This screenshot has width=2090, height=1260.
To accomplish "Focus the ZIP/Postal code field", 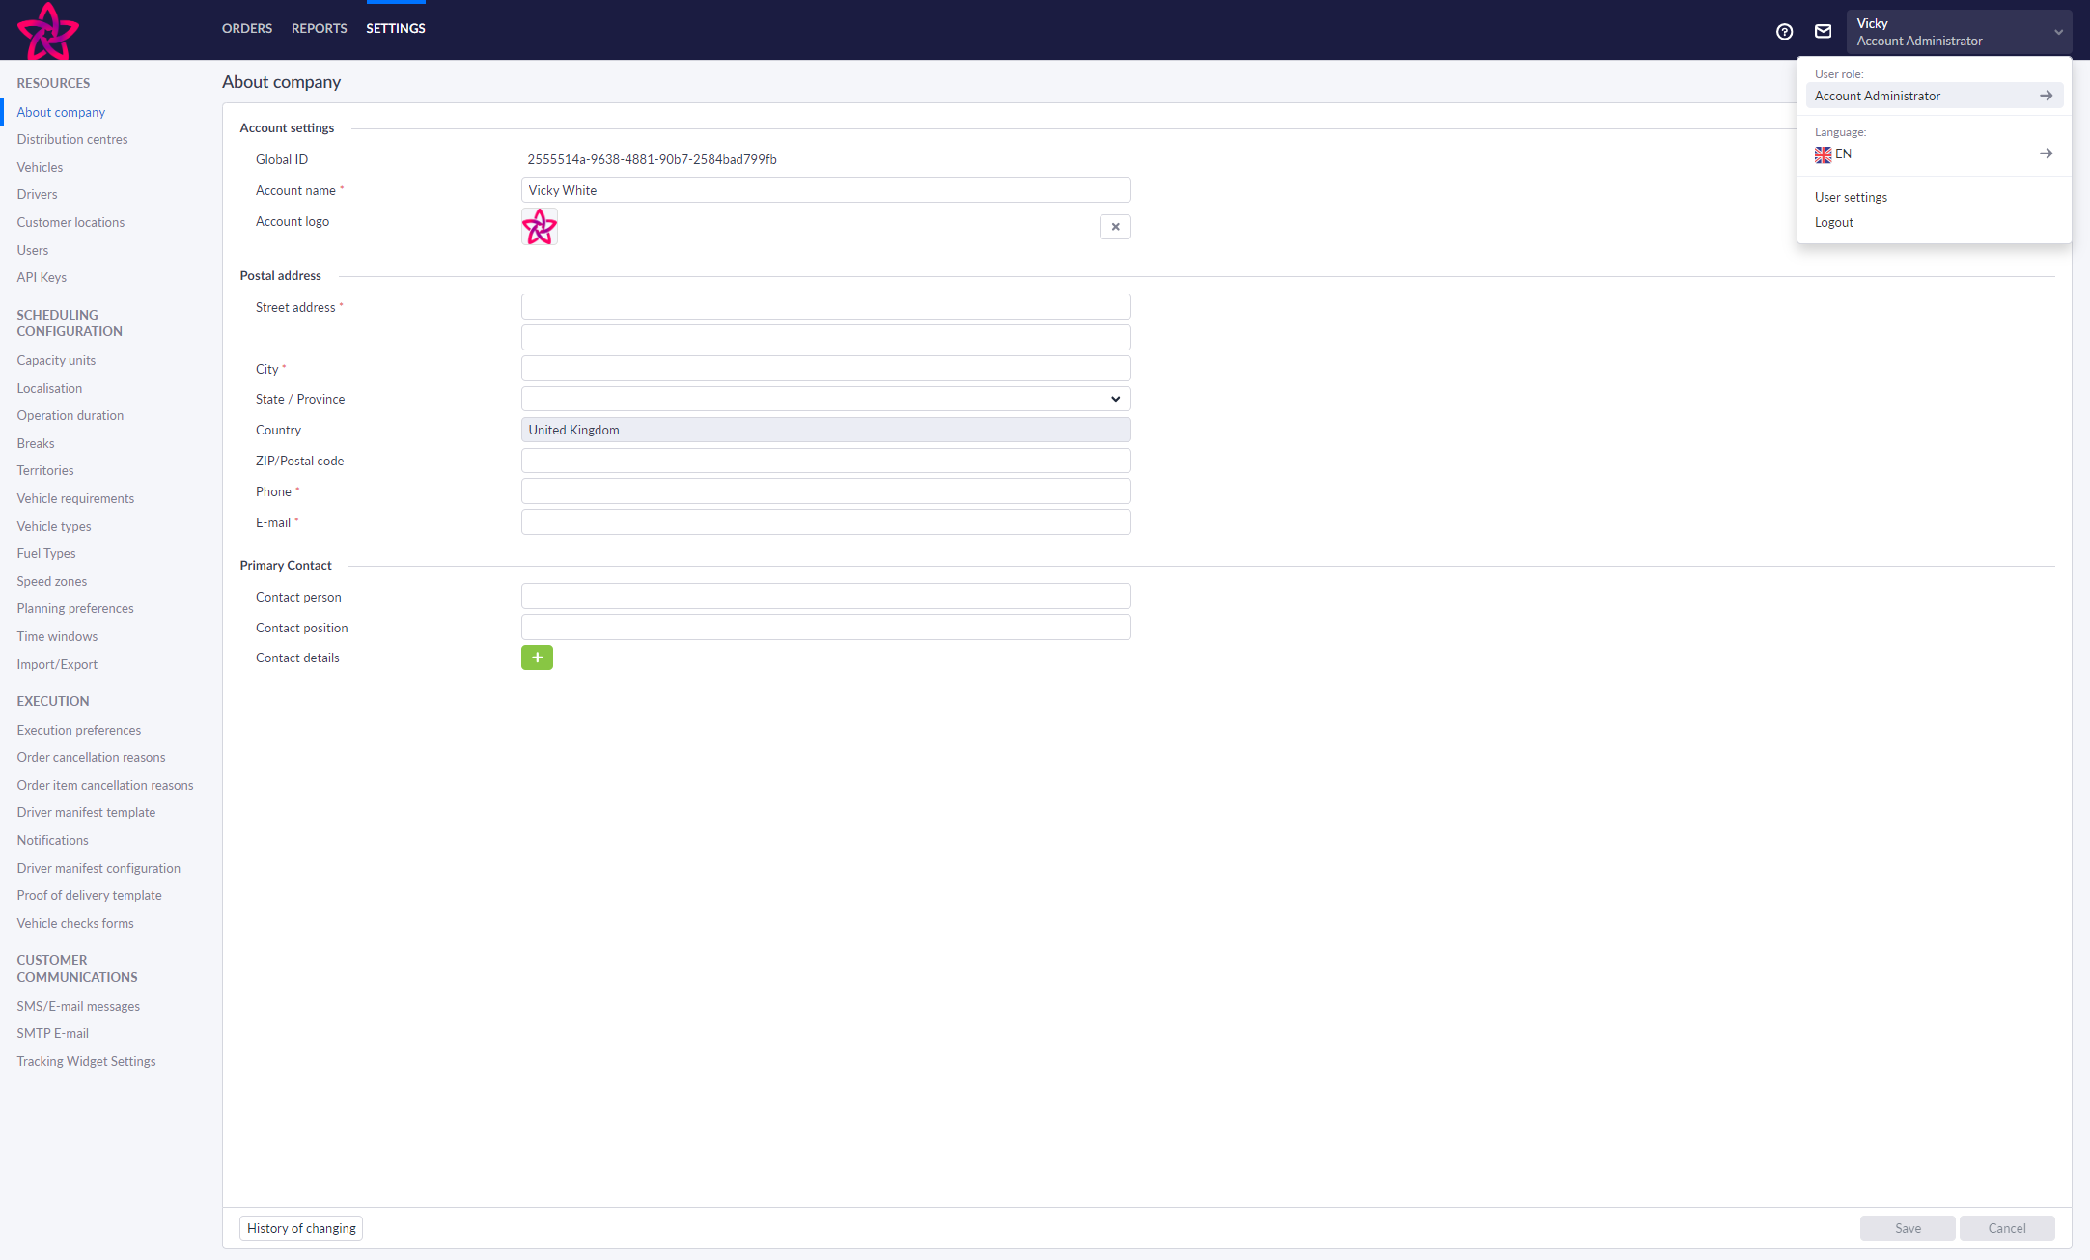I will [825, 461].
